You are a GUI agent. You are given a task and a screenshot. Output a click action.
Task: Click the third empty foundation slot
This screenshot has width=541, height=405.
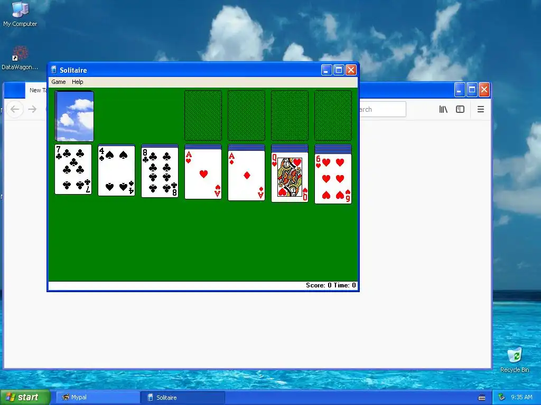(290, 115)
